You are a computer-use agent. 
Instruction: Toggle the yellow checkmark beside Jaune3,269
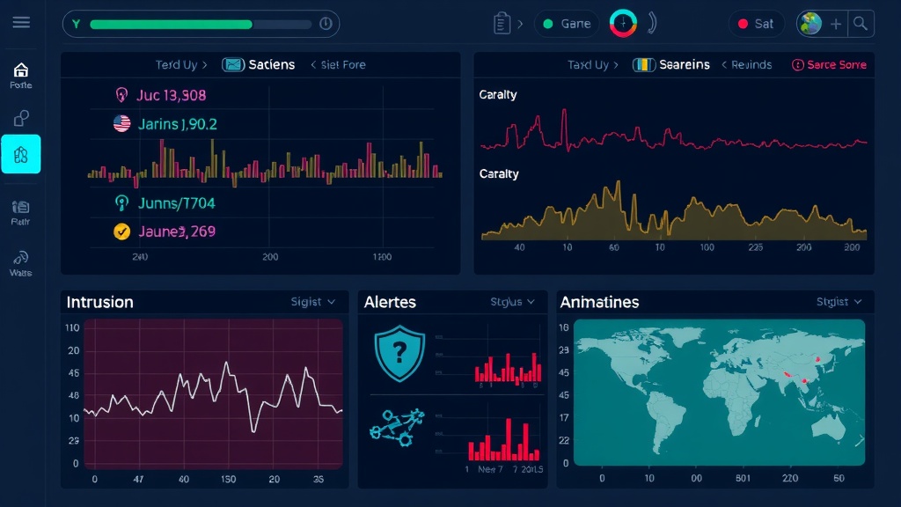pos(122,231)
